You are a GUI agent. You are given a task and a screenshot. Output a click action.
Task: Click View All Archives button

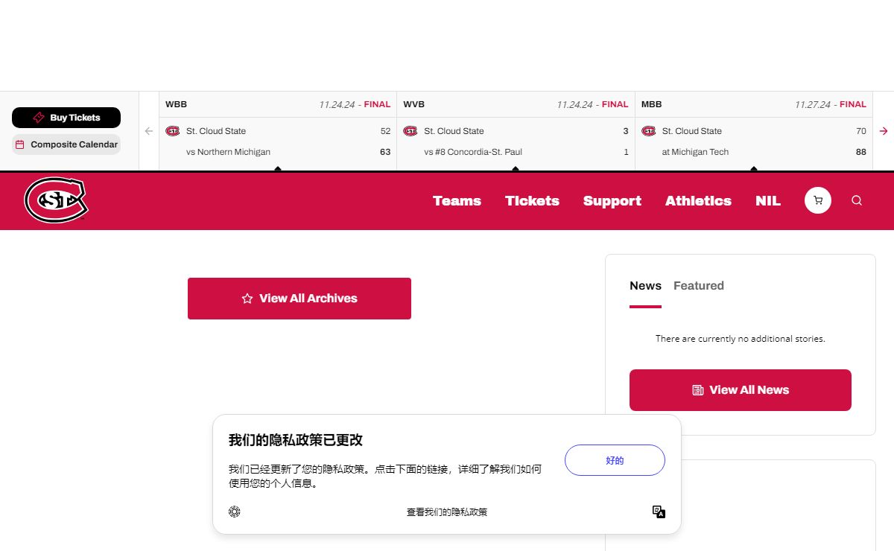(x=299, y=299)
